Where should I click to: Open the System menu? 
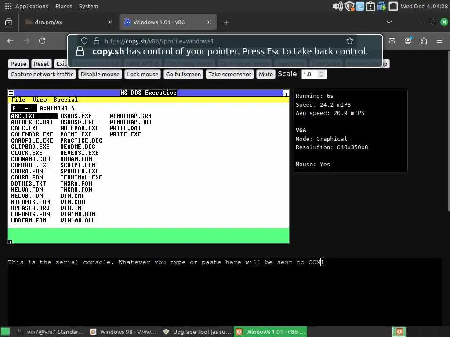point(88,6)
